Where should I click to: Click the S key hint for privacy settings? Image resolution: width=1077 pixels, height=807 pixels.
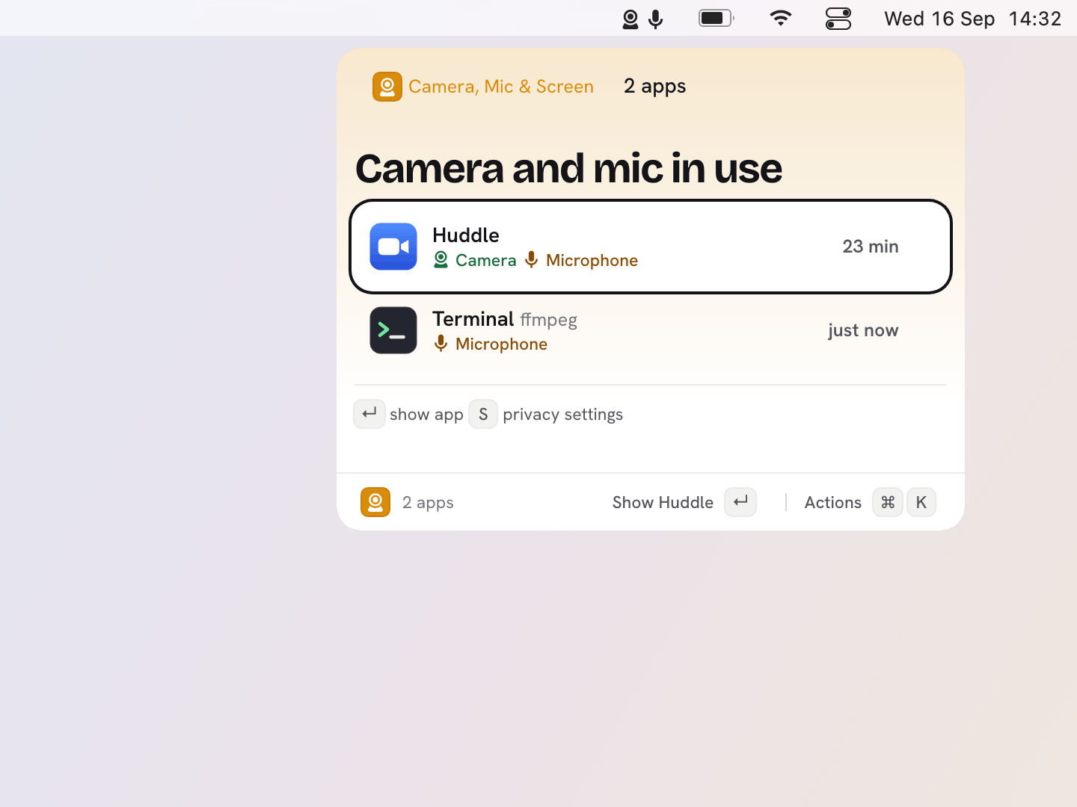[x=483, y=414]
